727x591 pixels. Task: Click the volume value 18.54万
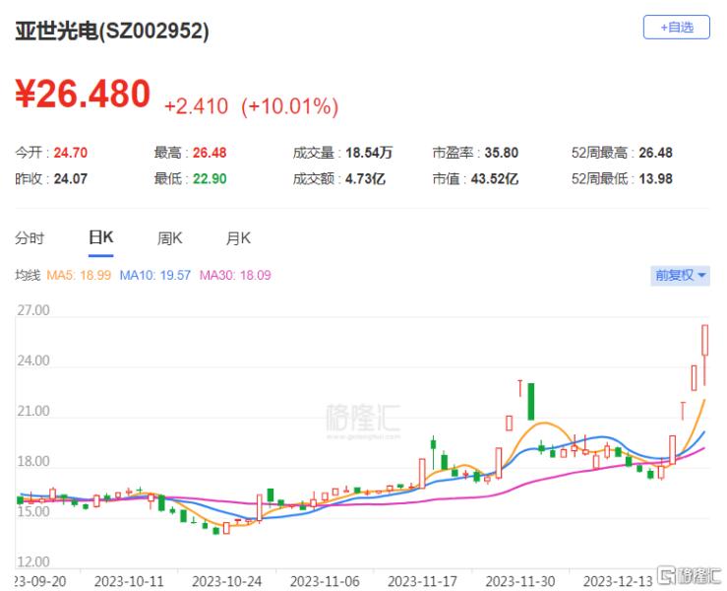point(369,153)
